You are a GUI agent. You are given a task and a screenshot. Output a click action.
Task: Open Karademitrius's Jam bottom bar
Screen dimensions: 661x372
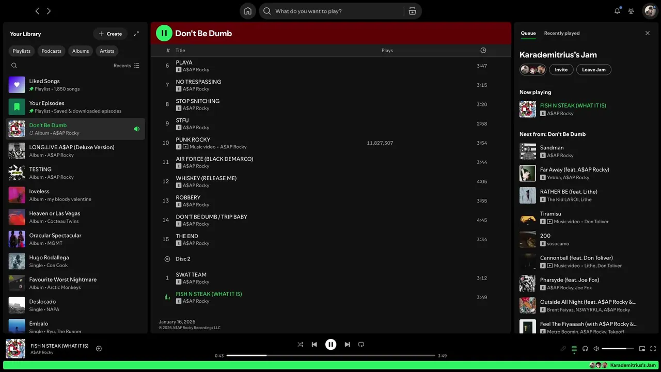coord(330,365)
